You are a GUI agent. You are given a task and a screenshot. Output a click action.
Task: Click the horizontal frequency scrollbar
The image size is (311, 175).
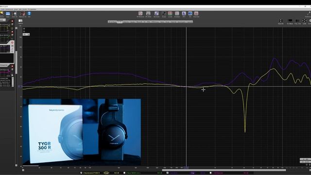[224, 170]
